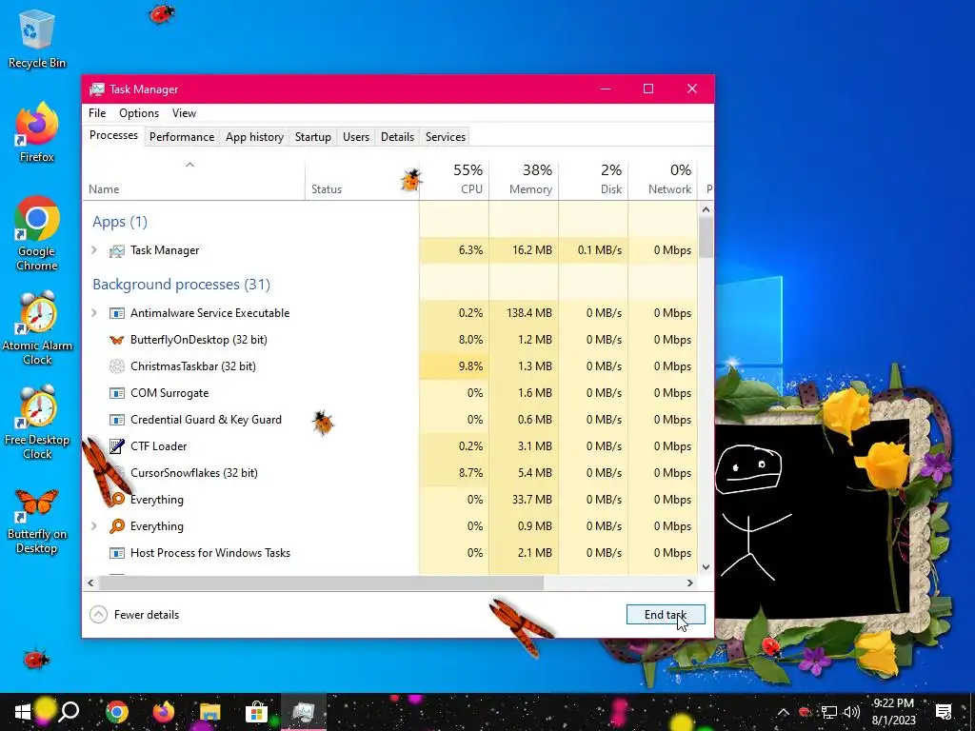Image resolution: width=975 pixels, height=731 pixels.
Task: Click the Apps (1) group heading
Action: pos(119,222)
